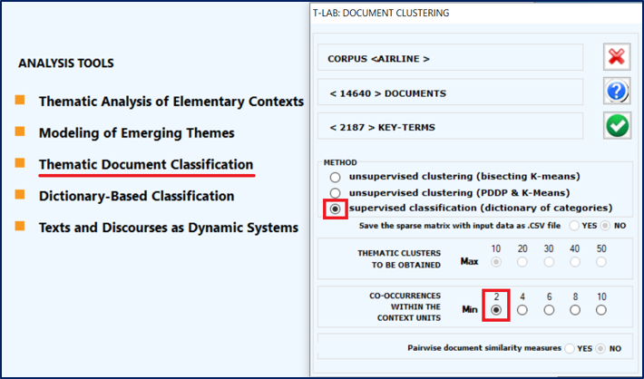Viewport: 644px width, 379px height.
Task: Open Modeling of Emerging Themes
Action: pyautogui.click(x=137, y=133)
